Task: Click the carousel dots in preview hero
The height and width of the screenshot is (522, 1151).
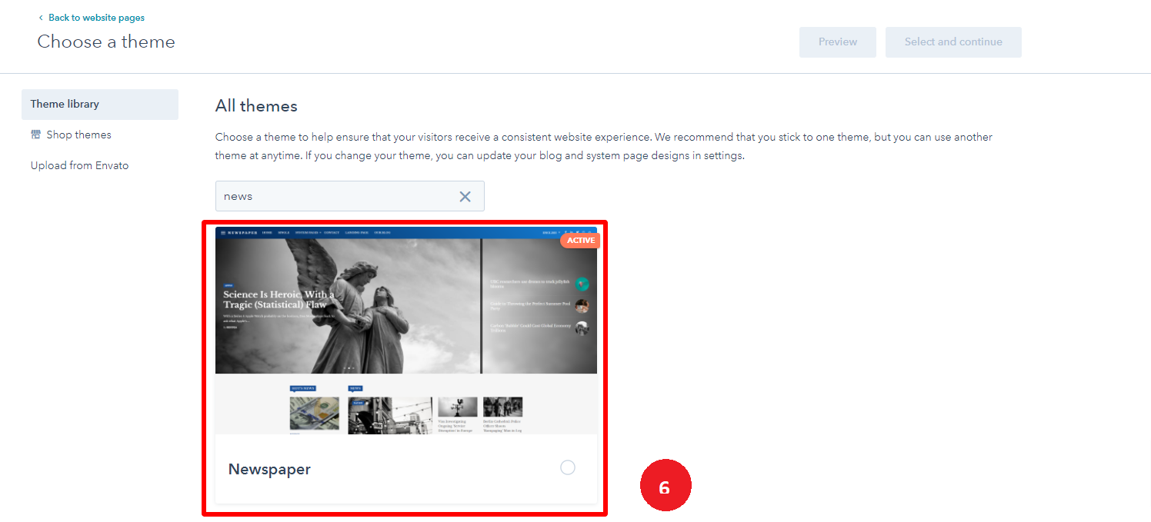Action: click(x=347, y=369)
